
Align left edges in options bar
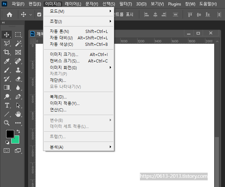146,15
